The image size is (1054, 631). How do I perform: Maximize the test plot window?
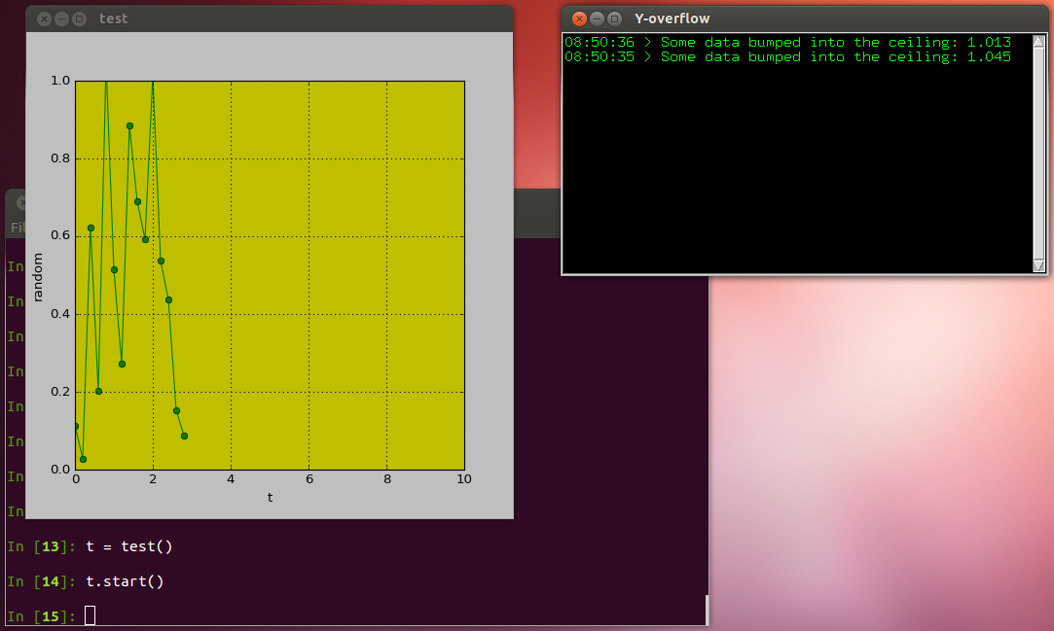(x=78, y=18)
